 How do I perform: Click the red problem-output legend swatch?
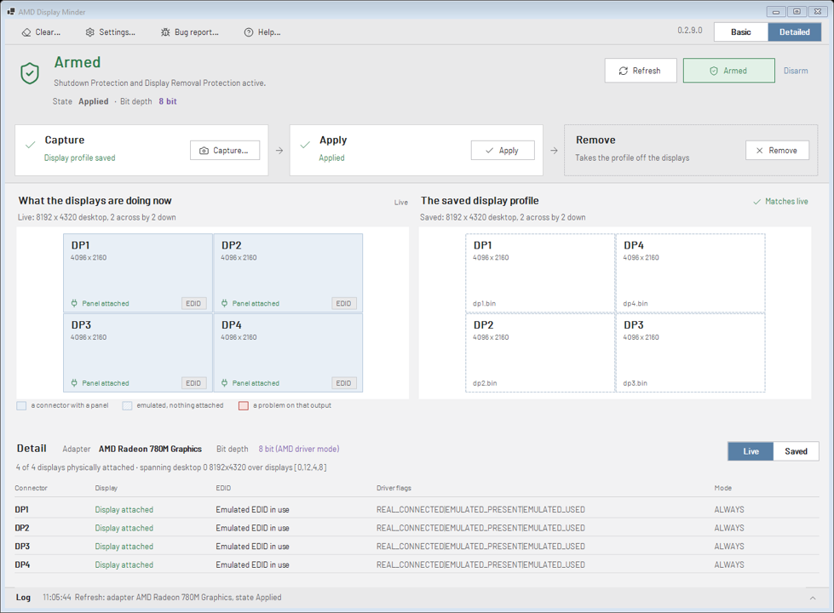244,405
